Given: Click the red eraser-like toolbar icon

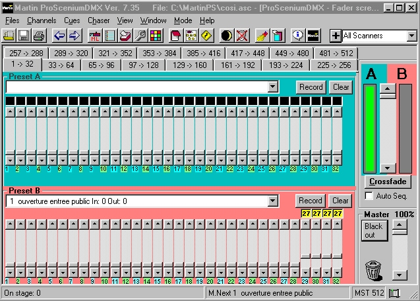Looking at the screenshot, I should (125, 36).
